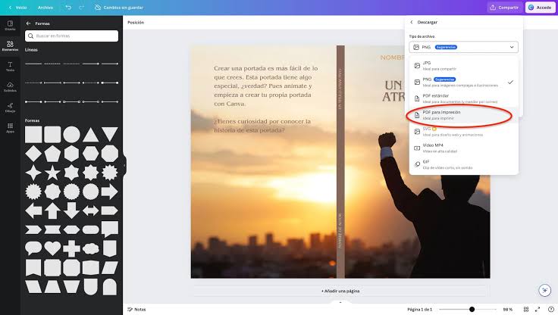558x315 pixels.
Task: Insert the left arrow shape
Action: click(33, 211)
